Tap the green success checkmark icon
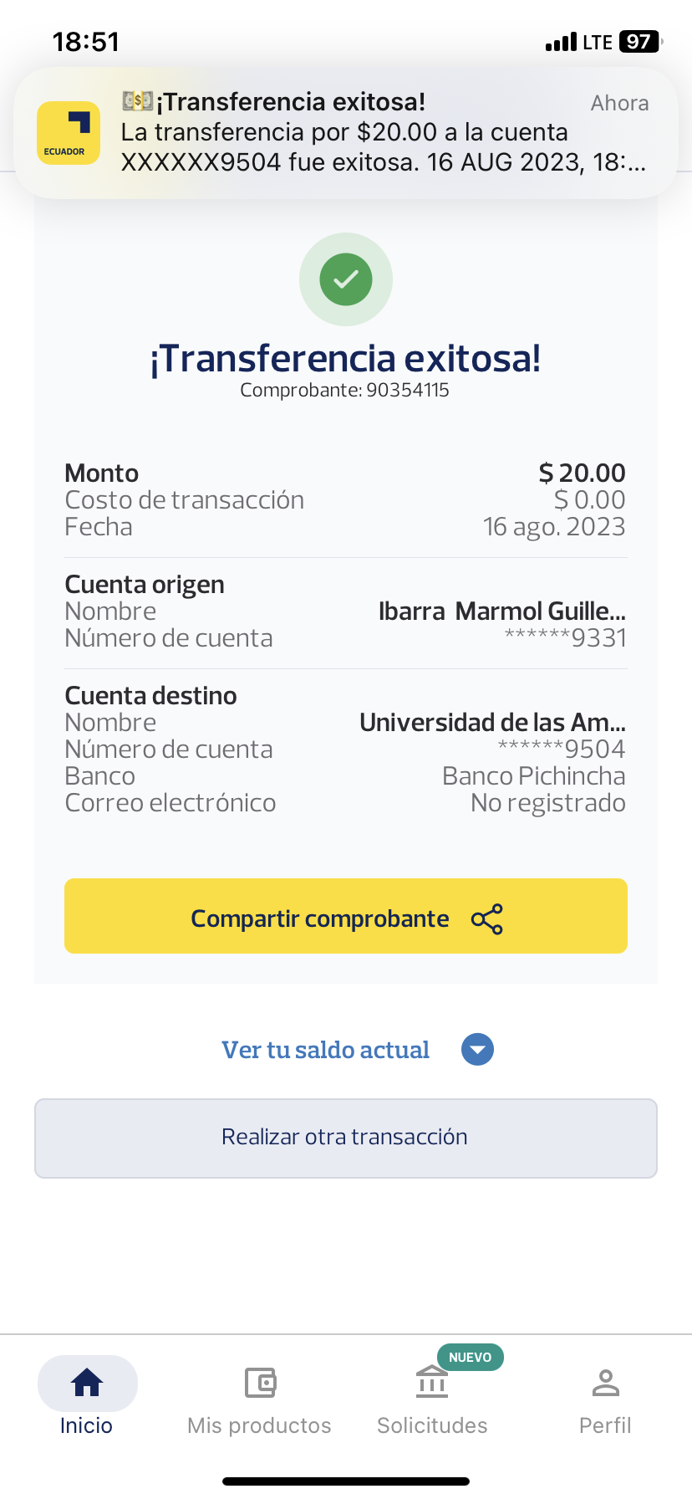The width and height of the screenshot is (692, 1499). click(346, 279)
